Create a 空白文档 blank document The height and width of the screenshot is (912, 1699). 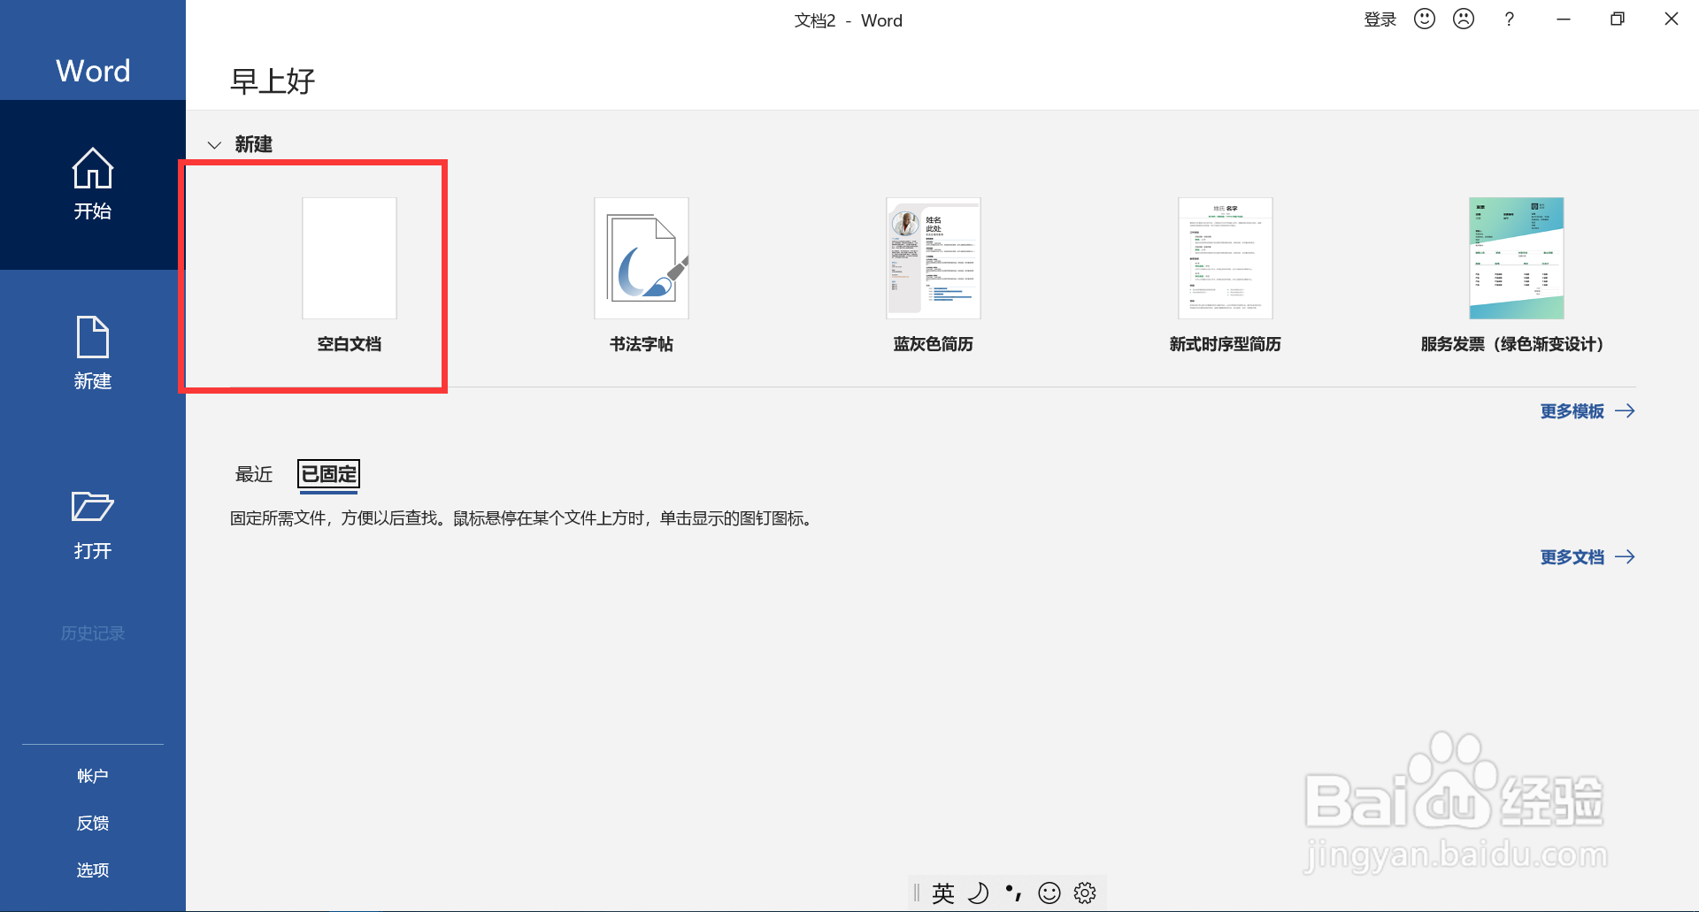tap(350, 274)
